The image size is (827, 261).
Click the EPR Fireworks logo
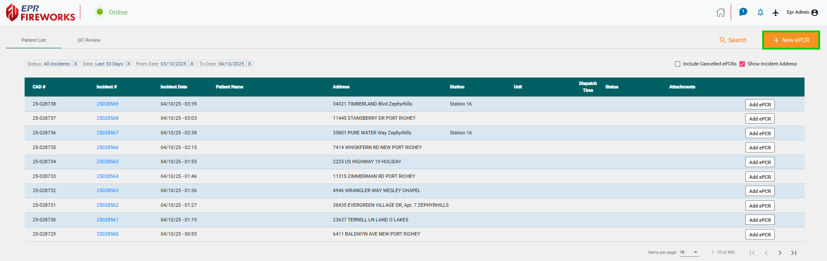pos(40,13)
